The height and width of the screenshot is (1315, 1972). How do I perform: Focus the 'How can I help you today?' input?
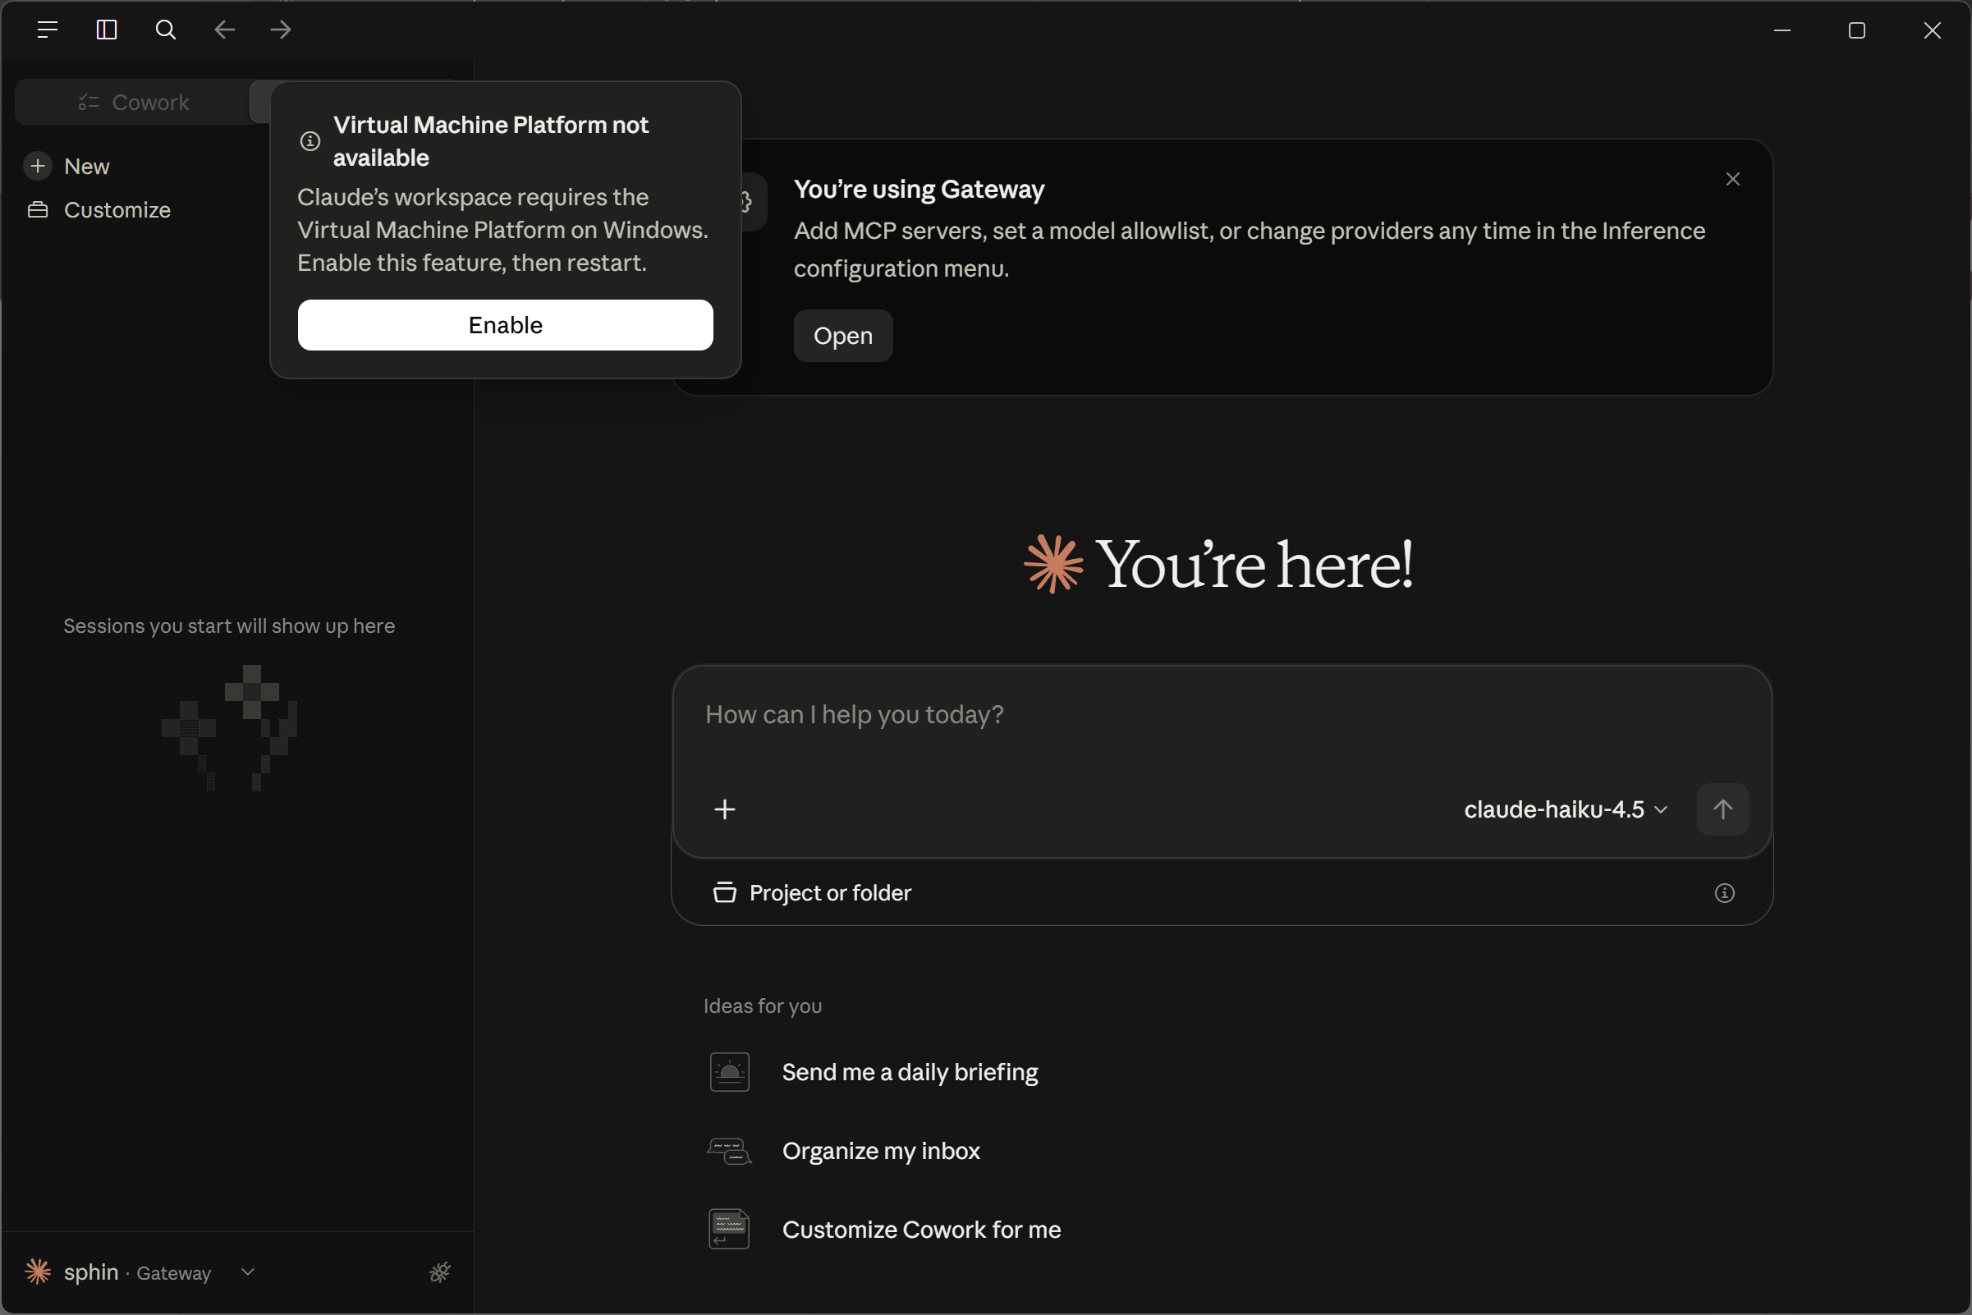coord(1222,715)
